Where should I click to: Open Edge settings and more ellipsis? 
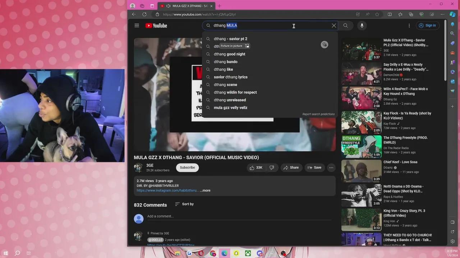click(x=442, y=14)
